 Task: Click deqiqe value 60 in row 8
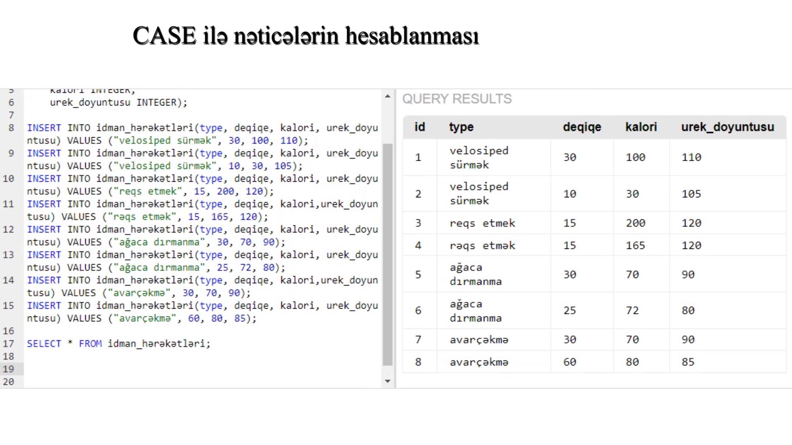[x=570, y=362]
